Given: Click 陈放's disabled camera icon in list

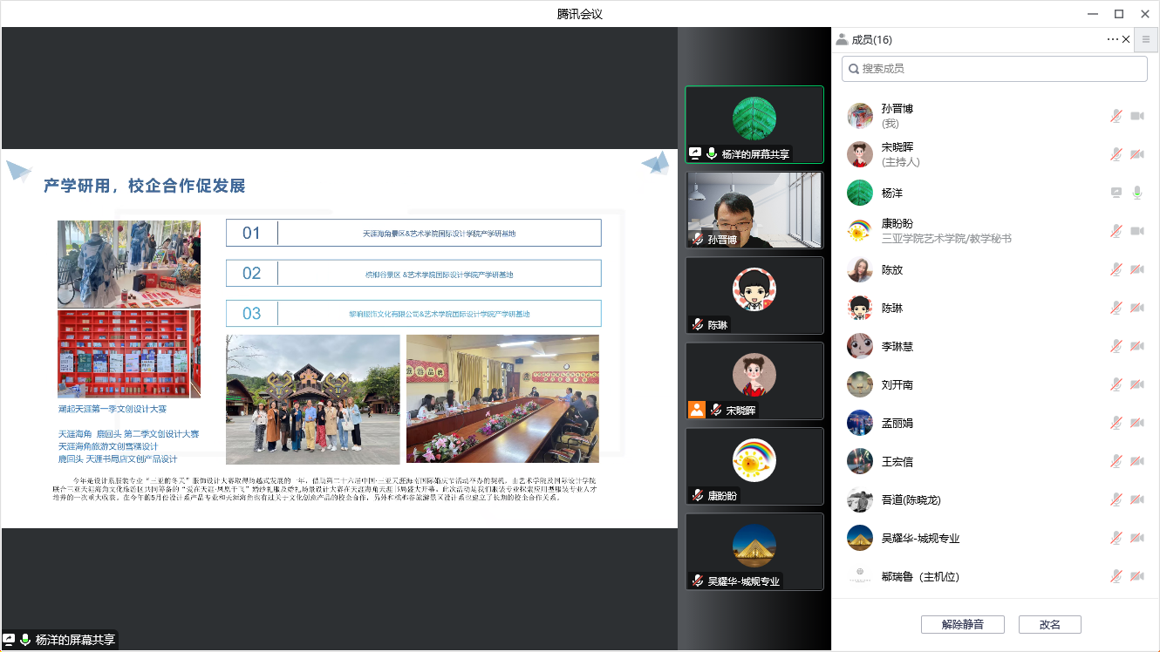Looking at the screenshot, I should coord(1136,269).
